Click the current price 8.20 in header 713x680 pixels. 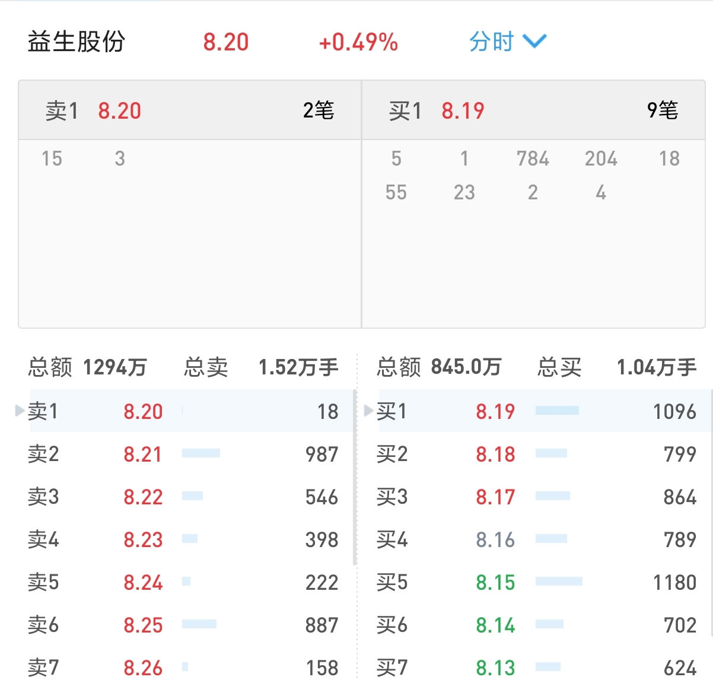[x=226, y=42]
